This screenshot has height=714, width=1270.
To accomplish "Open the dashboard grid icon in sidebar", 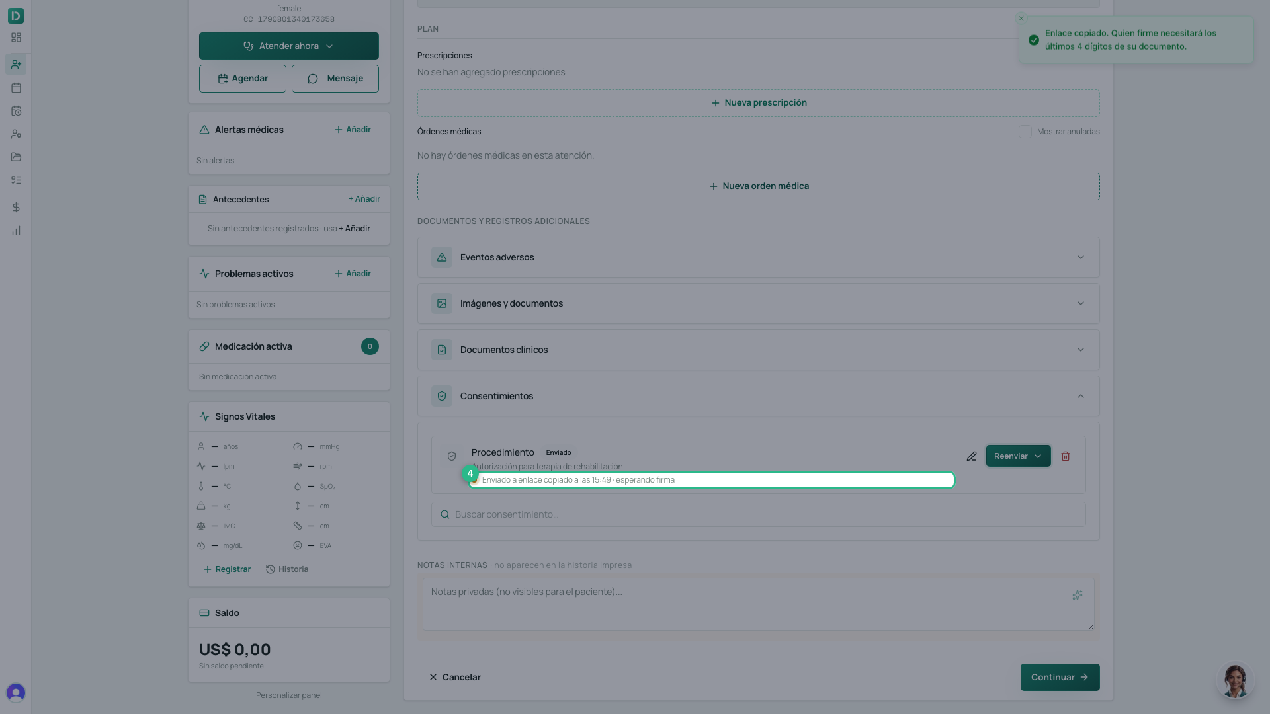I will pos(16,38).
